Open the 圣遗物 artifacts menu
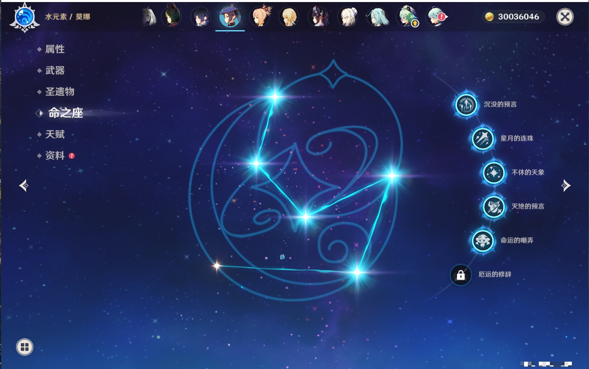589x369 pixels. [x=60, y=92]
